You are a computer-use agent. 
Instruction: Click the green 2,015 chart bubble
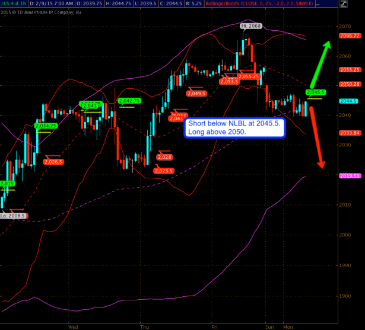(7, 184)
